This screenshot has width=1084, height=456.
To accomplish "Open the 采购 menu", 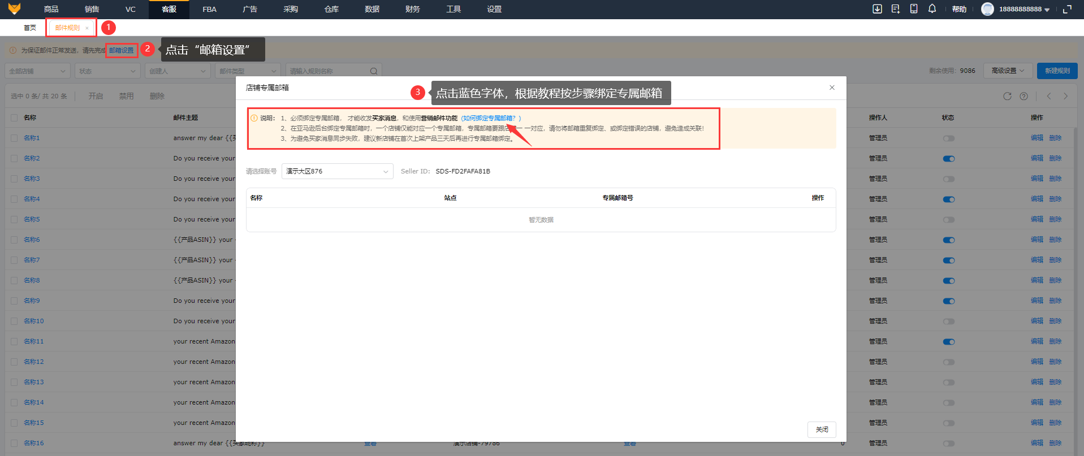I will 291,9.
